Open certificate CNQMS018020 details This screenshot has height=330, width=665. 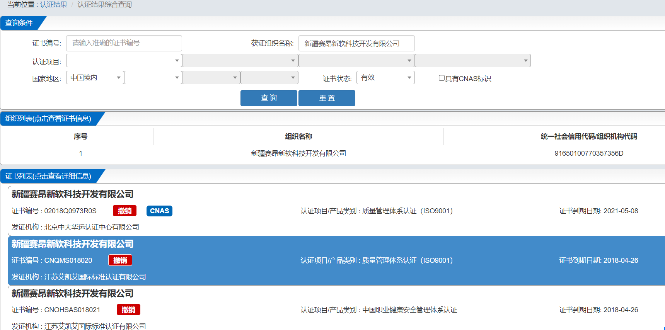tap(336, 260)
